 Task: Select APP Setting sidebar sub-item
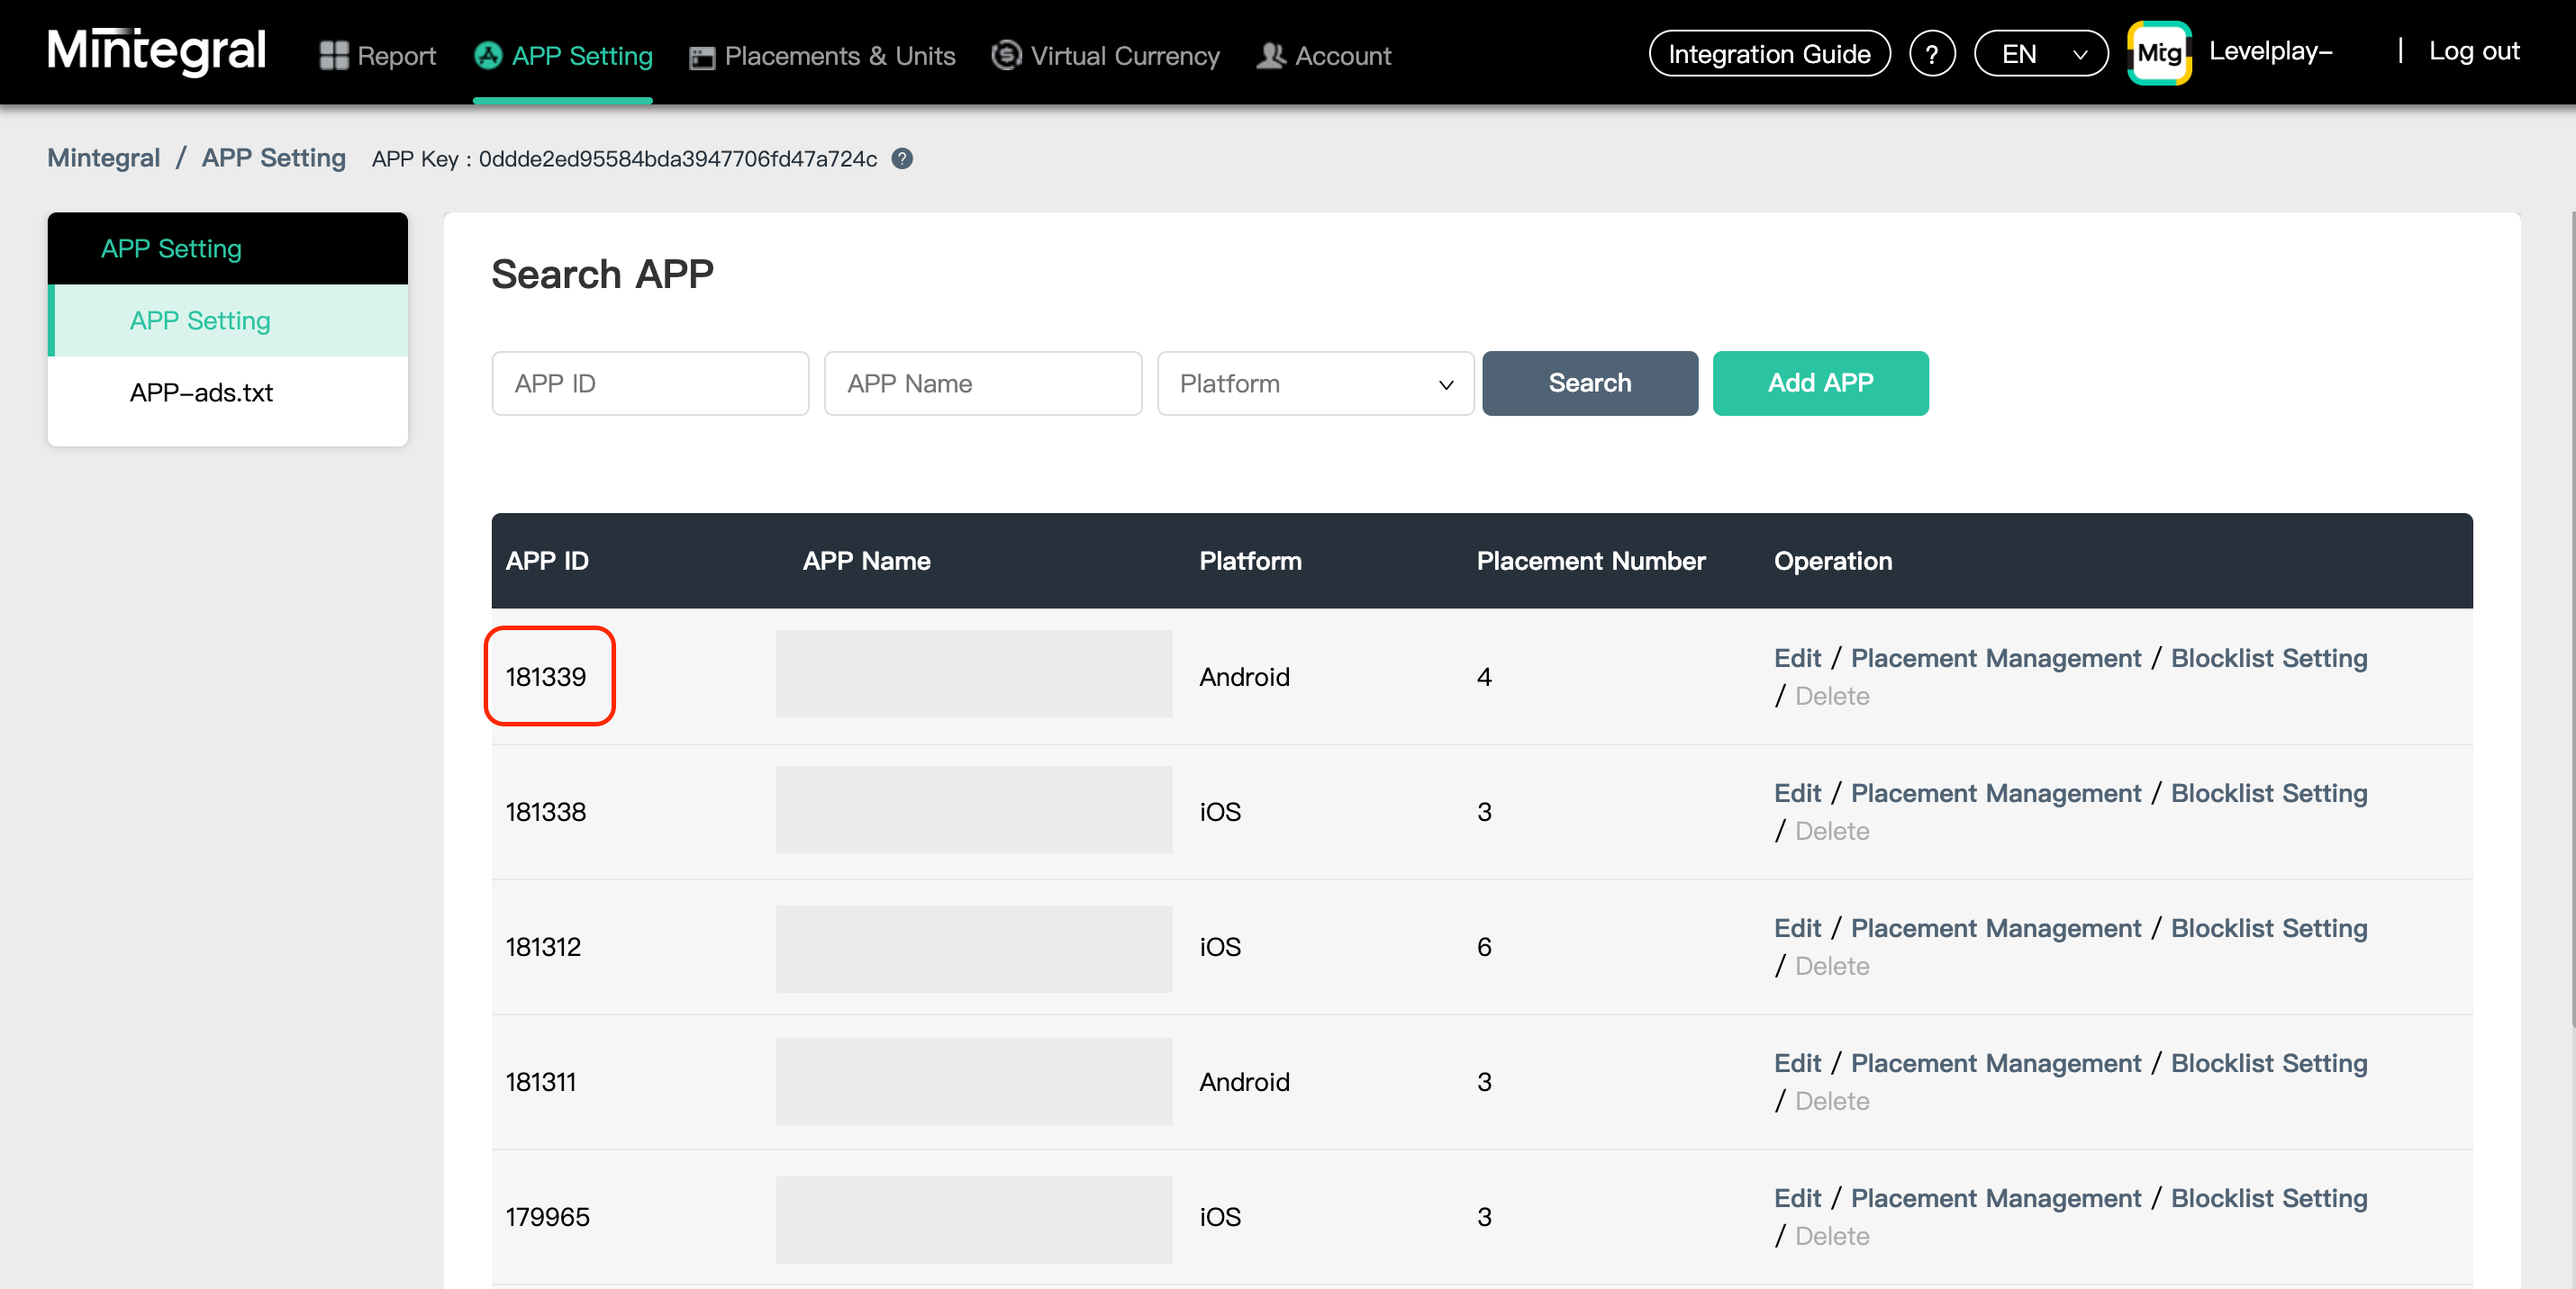(228, 320)
